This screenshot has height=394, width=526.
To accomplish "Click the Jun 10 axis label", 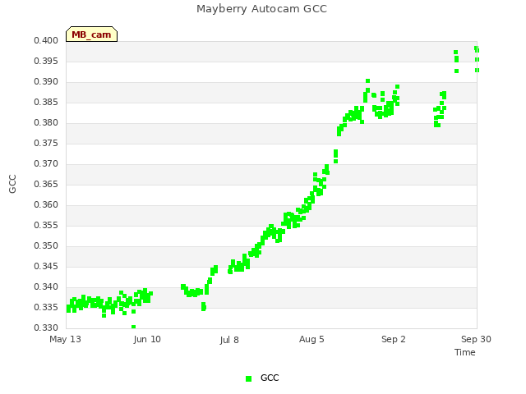I will click(147, 339).
